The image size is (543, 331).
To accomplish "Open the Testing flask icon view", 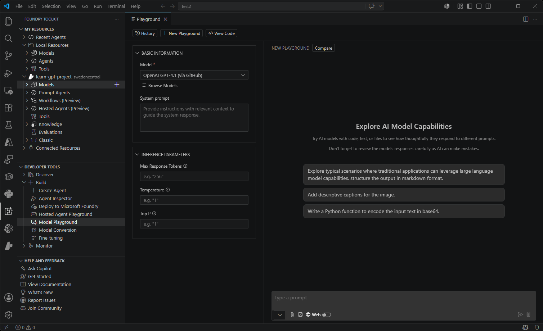I will click(x=8, y=125).
